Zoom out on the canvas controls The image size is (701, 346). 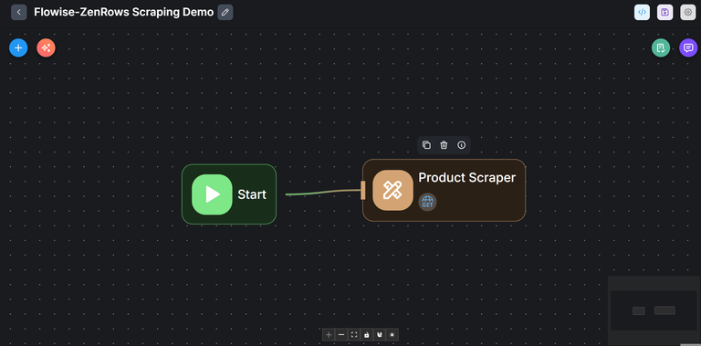tap(341, 334)
